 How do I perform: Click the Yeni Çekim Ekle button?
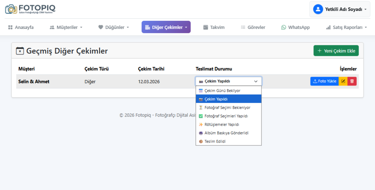point(336,51)
